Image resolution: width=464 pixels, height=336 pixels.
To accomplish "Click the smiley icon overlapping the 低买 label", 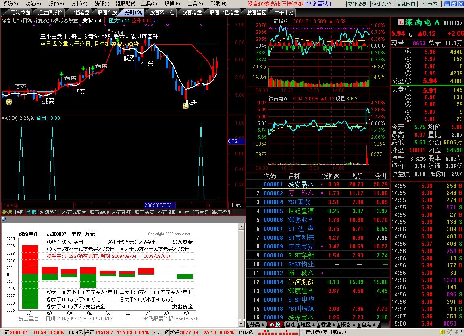I will click(185, 105).
